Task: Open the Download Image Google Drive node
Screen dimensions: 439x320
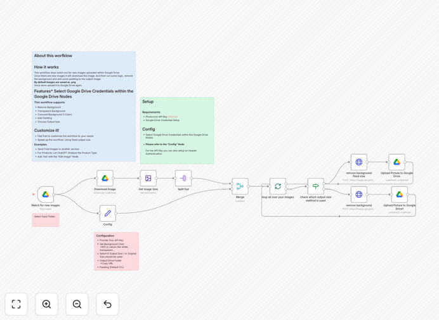Action: click(x=105, y=178)
